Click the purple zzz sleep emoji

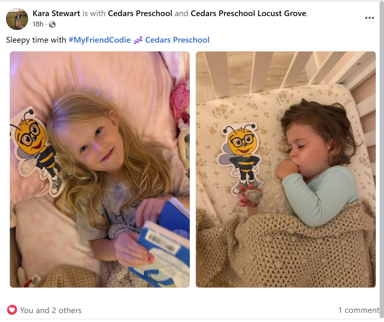click(x=138, y=40)
